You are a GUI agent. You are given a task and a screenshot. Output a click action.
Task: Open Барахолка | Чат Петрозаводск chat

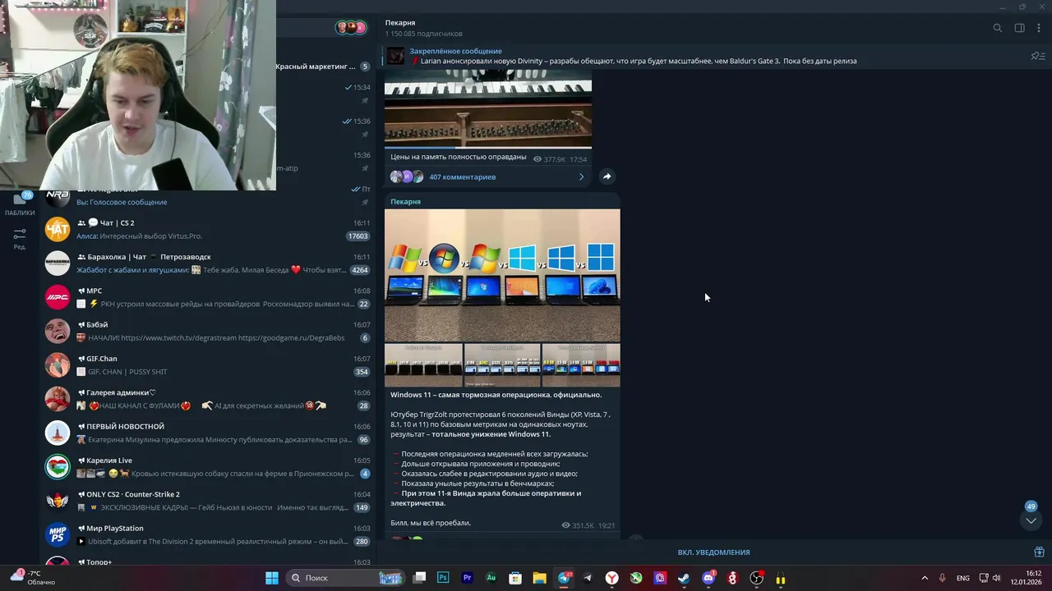tap(207, 263)
